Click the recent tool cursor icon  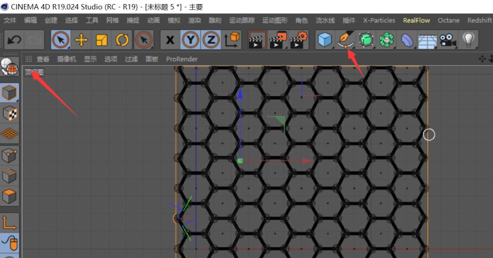(x=144, y=40)
